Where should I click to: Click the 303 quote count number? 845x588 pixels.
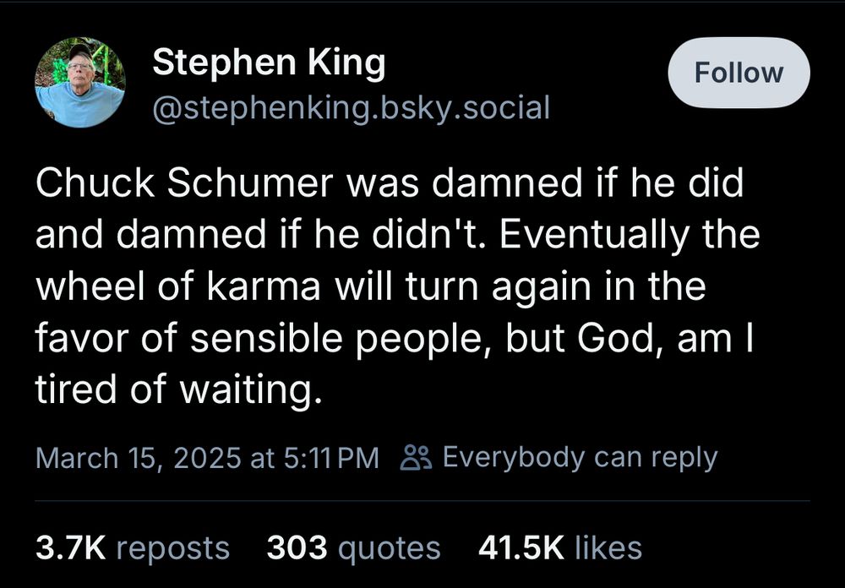point(297,547)
